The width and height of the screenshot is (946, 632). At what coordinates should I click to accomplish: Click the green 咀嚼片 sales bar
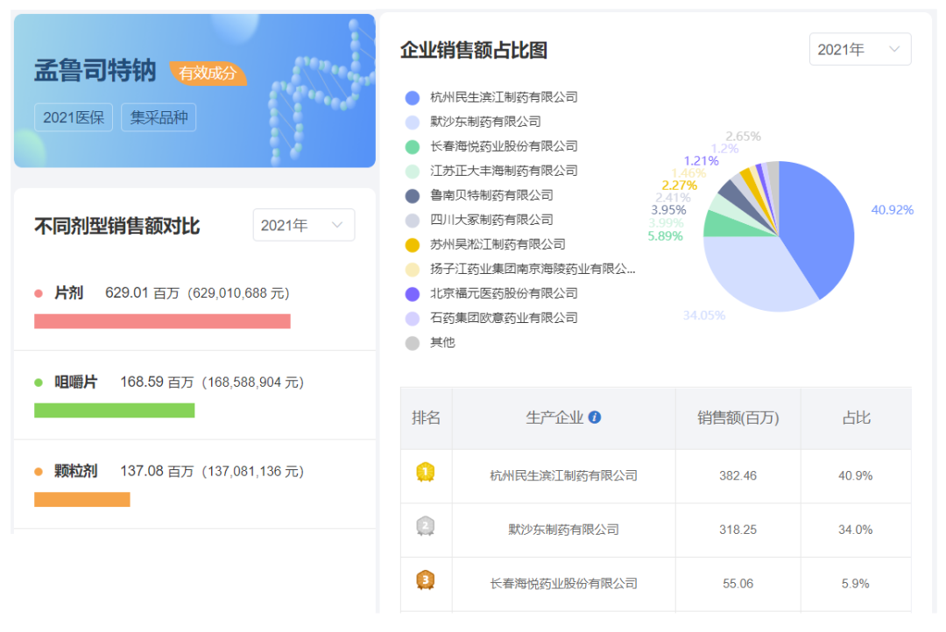[115, 411]
